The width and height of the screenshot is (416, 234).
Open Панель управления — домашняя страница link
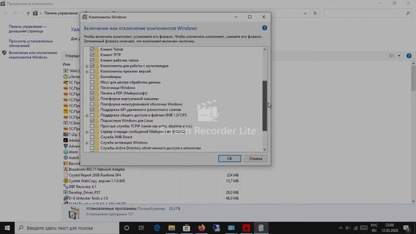(27, 29)
